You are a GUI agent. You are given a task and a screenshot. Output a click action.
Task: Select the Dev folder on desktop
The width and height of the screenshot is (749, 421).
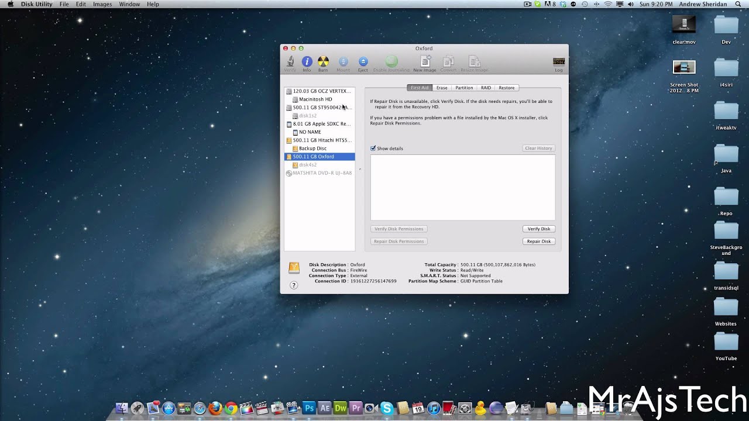[726, 30]
